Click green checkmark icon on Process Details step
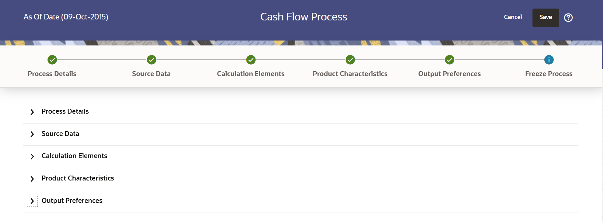Screen dimensions: 603x222 (52, 60)
